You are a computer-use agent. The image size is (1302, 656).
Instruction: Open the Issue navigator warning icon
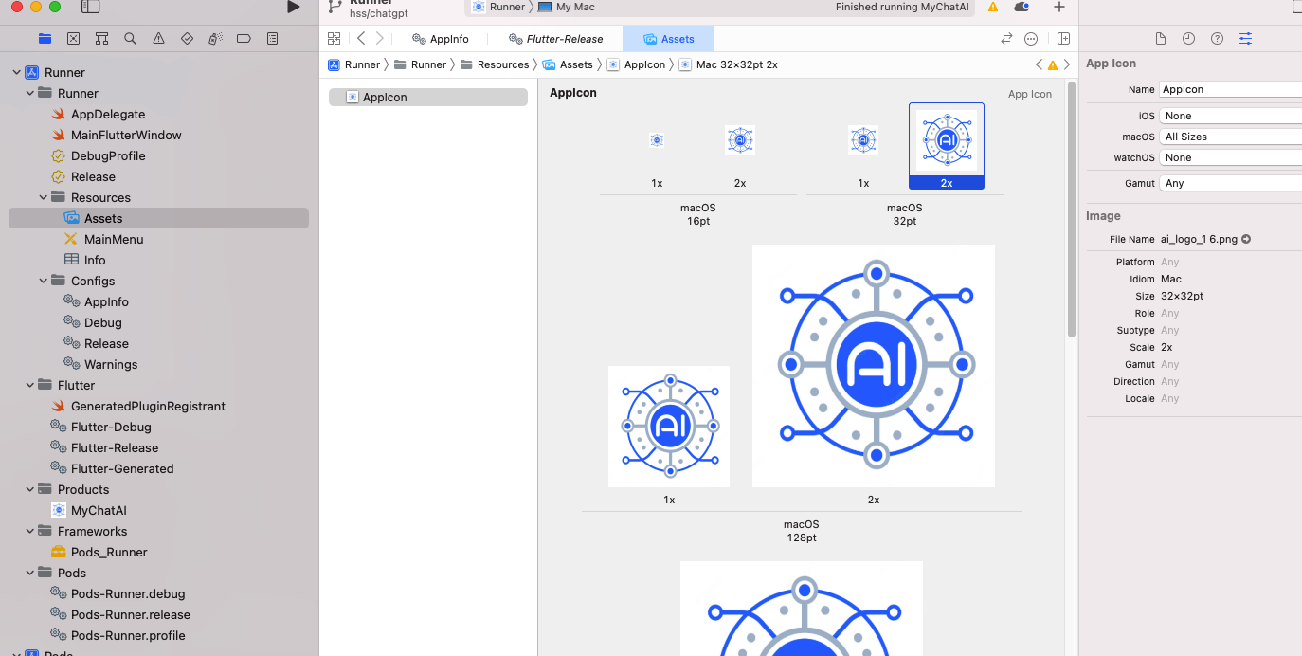click(x=158, y=39)
